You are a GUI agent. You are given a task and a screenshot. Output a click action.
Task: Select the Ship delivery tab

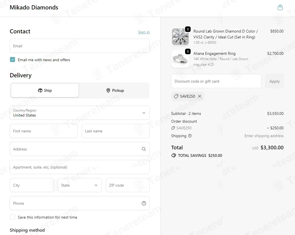(45, 90)
